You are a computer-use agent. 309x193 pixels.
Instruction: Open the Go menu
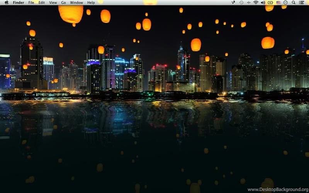click(x=63, y=2)
